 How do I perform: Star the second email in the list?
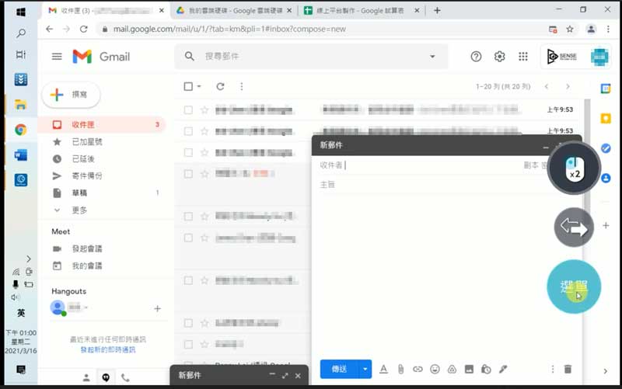tap(204, 131)
